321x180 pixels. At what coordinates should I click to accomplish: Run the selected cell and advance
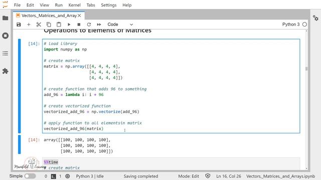pos(69,24)
